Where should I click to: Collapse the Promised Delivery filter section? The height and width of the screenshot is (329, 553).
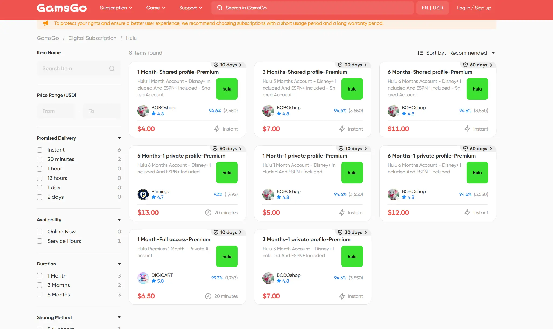pyautogui.click(x=119, y=138)
